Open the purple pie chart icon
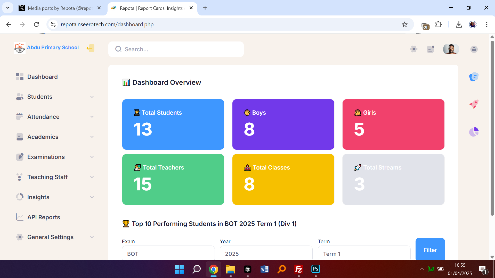Screen dimensions: 495x278 [x=474, y=132]
